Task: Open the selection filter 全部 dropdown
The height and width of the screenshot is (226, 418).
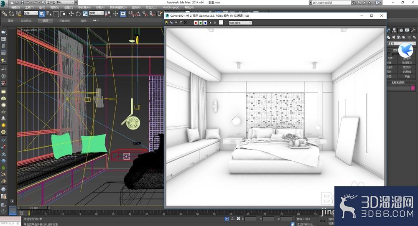Action: click(x=31, y=13)
